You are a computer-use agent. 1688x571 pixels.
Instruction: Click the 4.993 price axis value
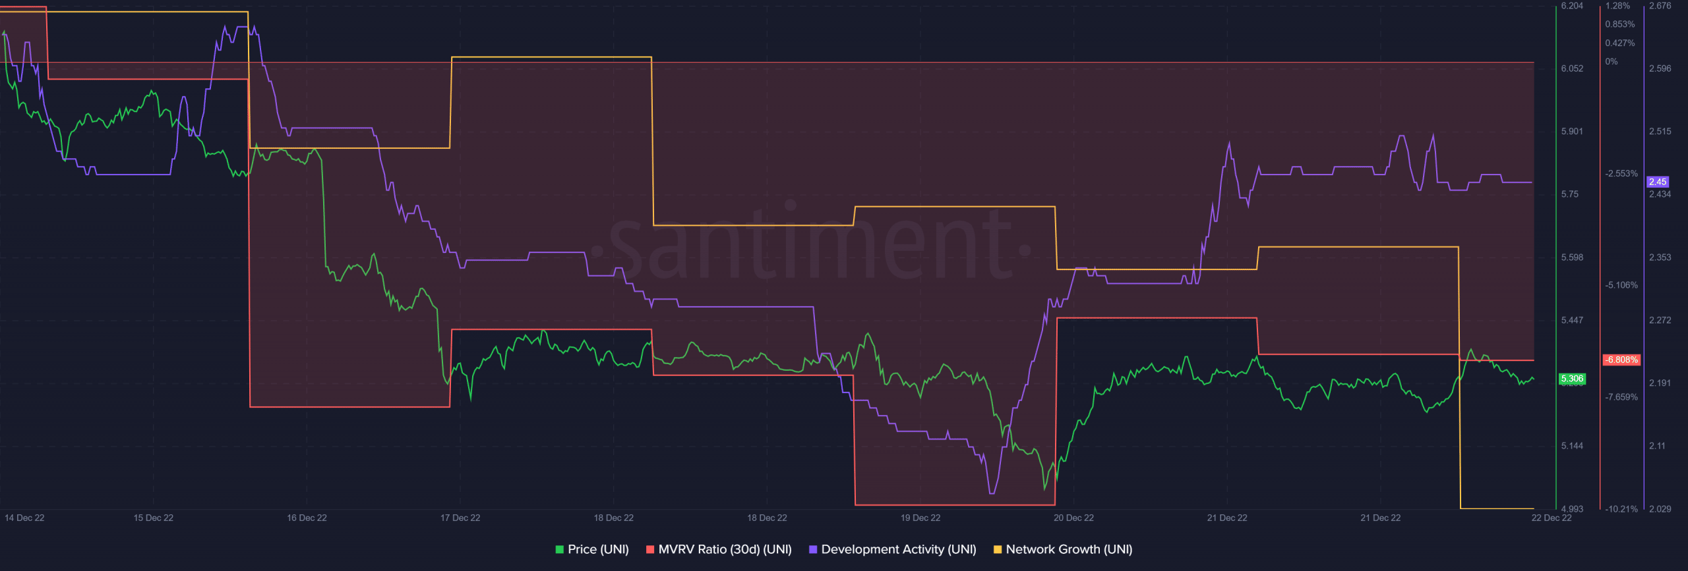pyautogui.click(x=1572, y=509)
